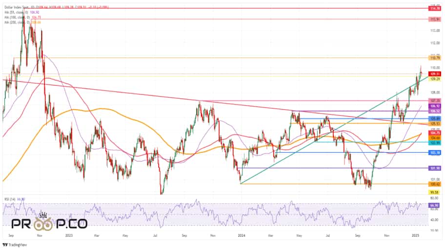Click the 105.53 orange price label
Image resolution: width=445 pixels, height=250 pixels.
pos(434,124)
